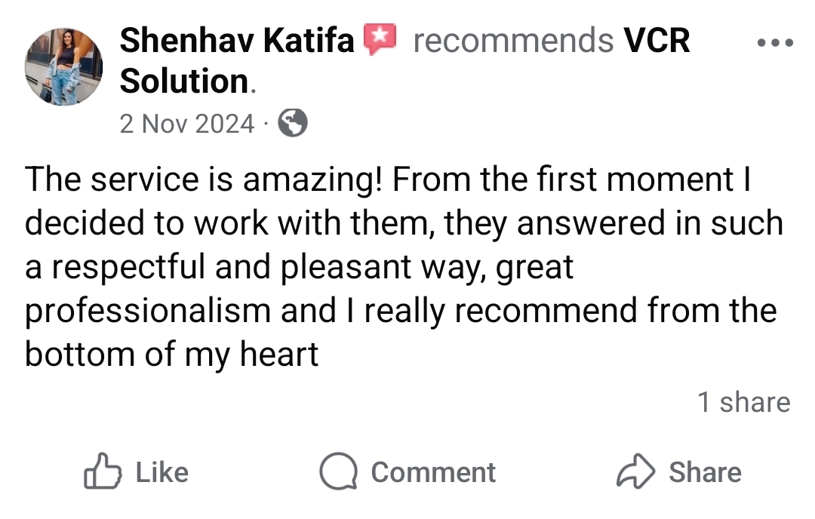Click the word "Solution" under the name
Image resolution: width=815 pixels, height=519 pixels.
(184, 81)
